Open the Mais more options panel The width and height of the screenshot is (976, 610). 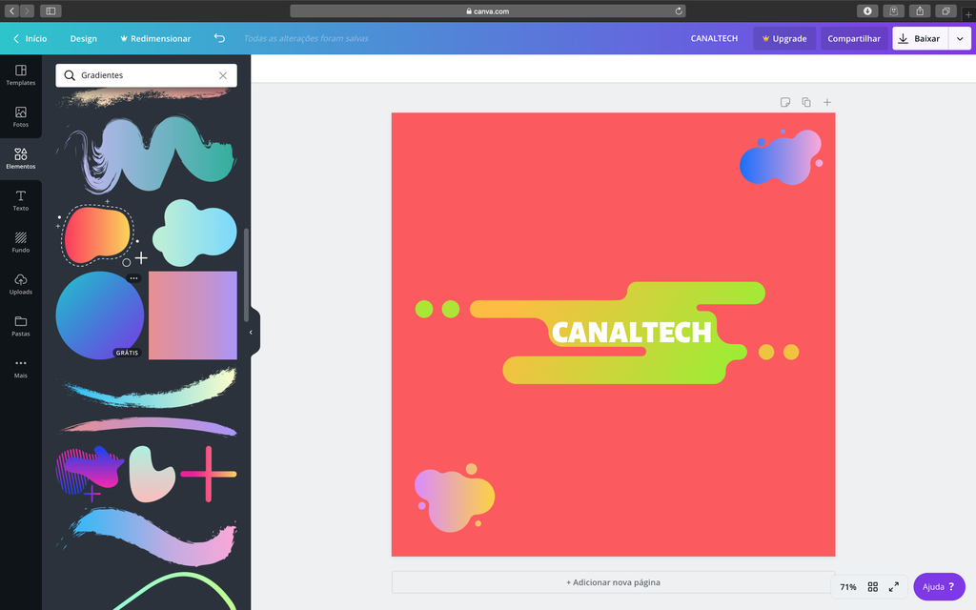[x=21, y=367]
